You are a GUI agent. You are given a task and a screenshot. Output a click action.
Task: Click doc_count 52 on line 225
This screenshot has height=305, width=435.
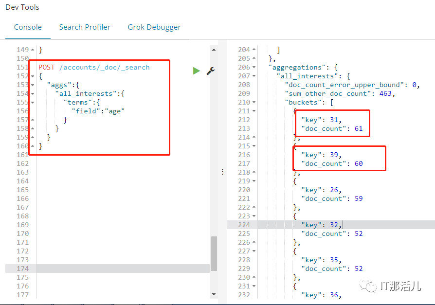[x=359, y=234]
